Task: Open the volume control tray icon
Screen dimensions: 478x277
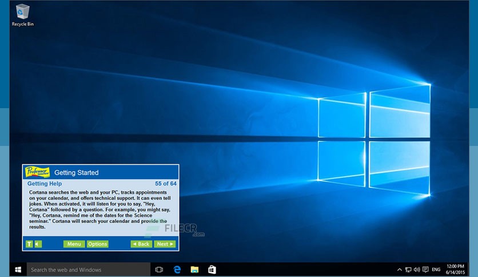Action: click(417, 270)
